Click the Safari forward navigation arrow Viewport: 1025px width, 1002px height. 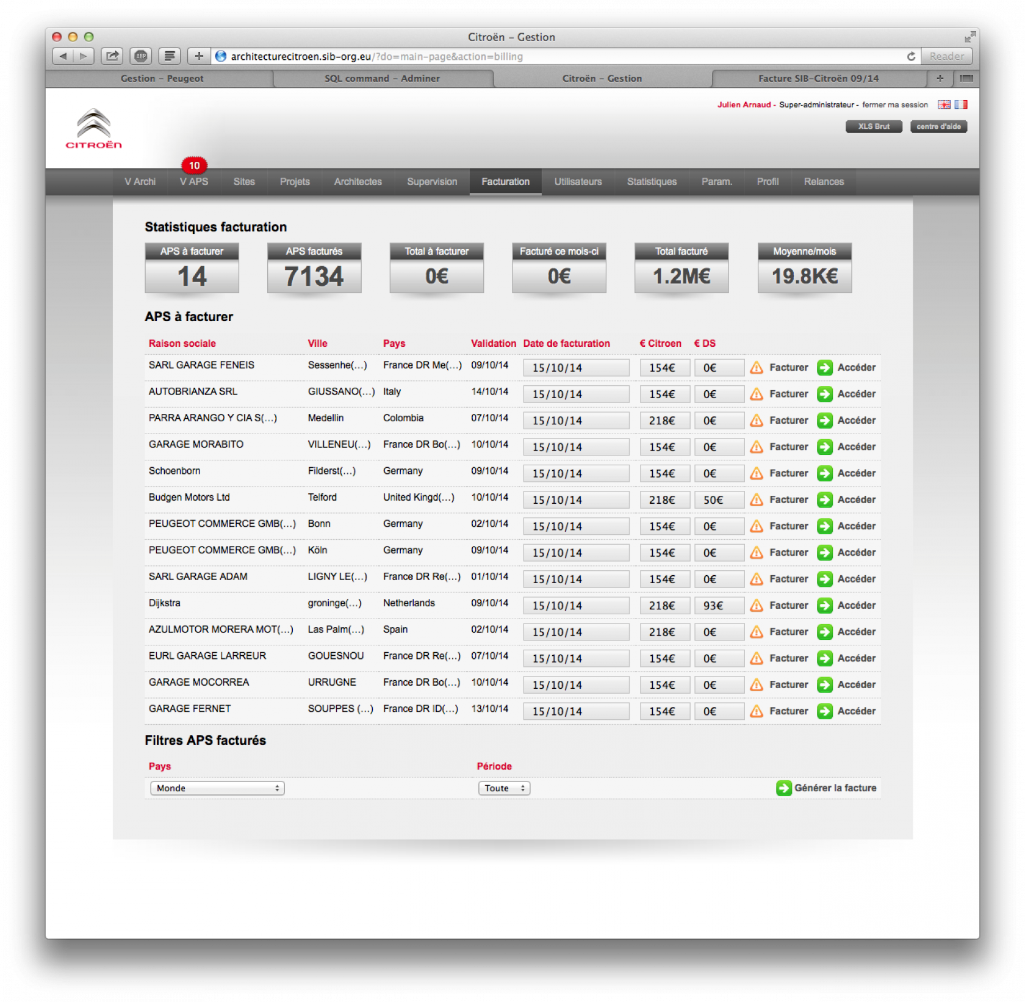pyautogui.click(x=84, y=56)
